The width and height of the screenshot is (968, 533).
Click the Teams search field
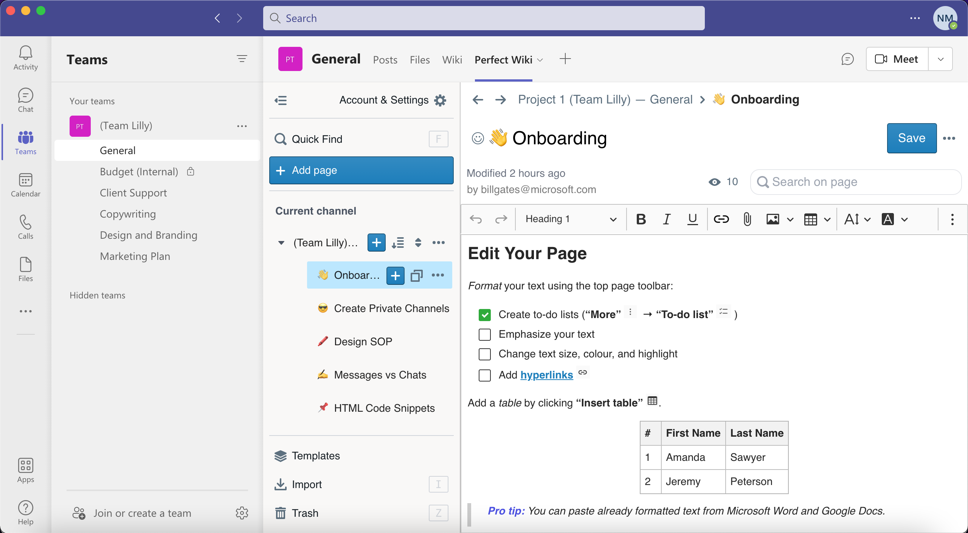(484, 18)
